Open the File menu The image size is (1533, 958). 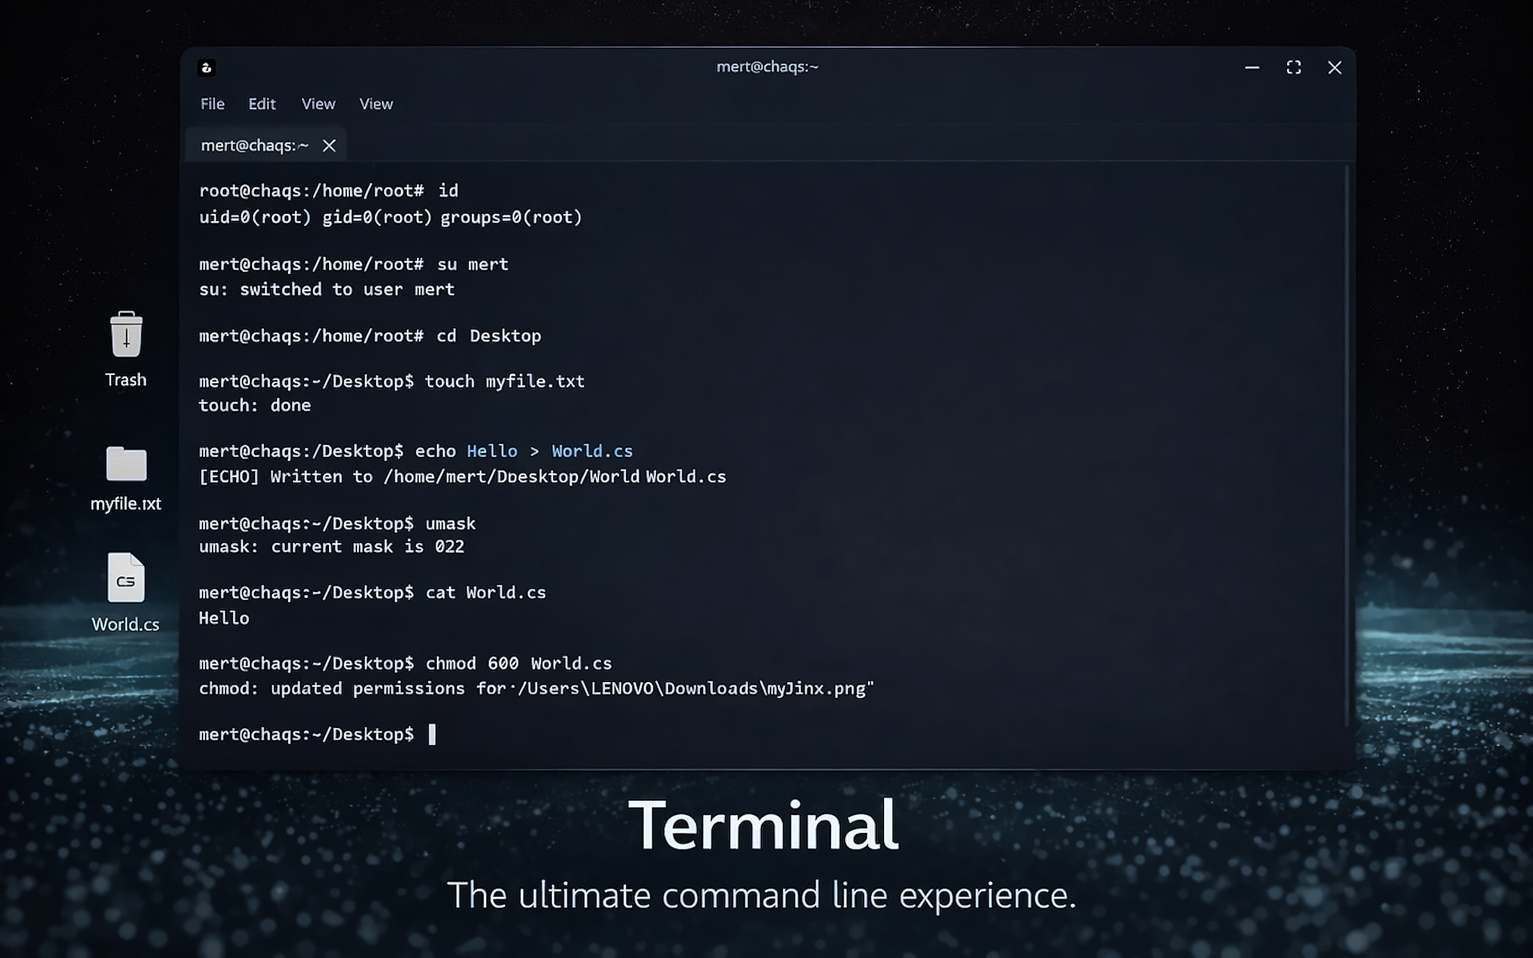click(212, 104)
